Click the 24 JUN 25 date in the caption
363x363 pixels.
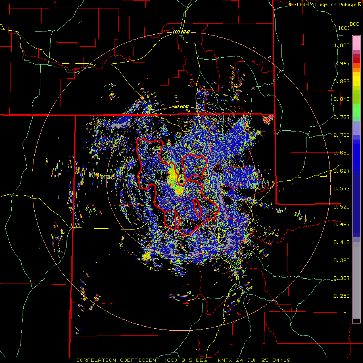pos(253,360)
